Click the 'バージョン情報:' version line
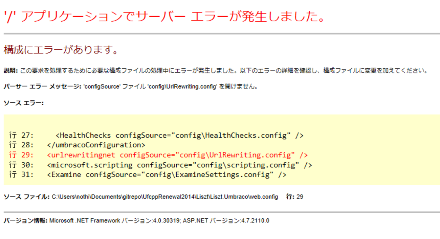This screenshot has height=239, width=440. click(x=136, y=221)
